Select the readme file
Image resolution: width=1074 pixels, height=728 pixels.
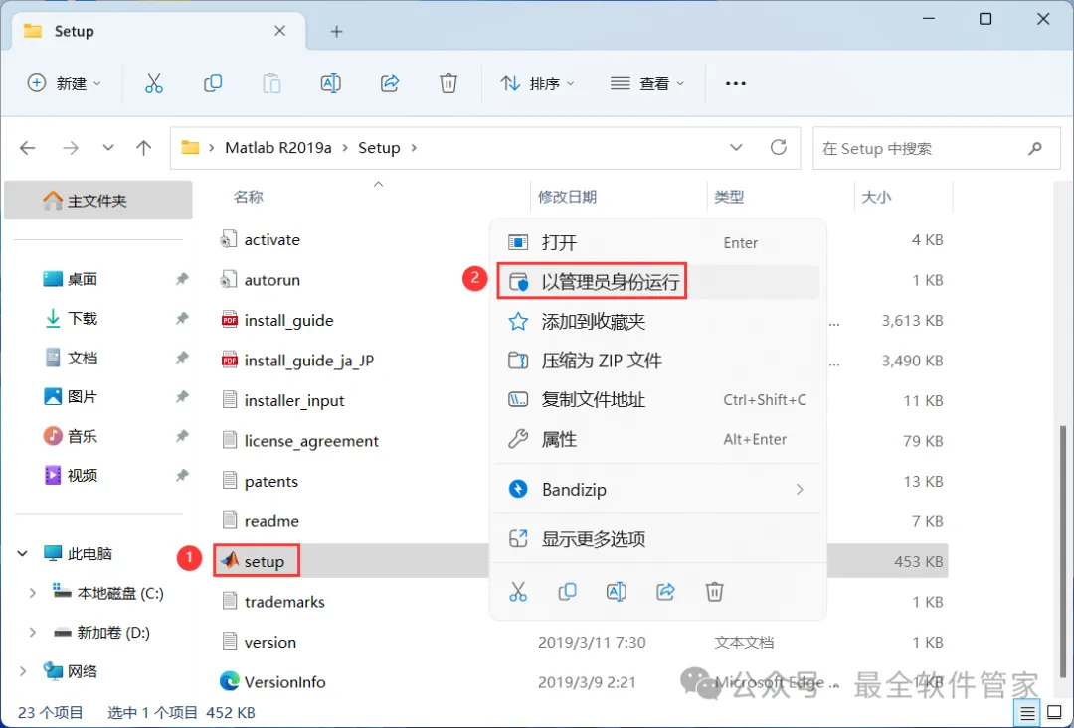pos(271,521)
